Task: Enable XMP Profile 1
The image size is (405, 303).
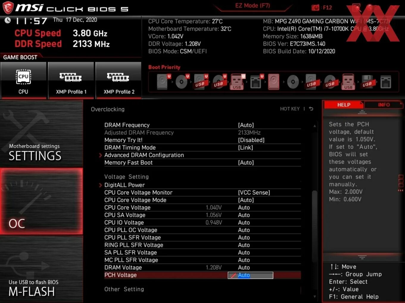Action: (x=71, y=81)
